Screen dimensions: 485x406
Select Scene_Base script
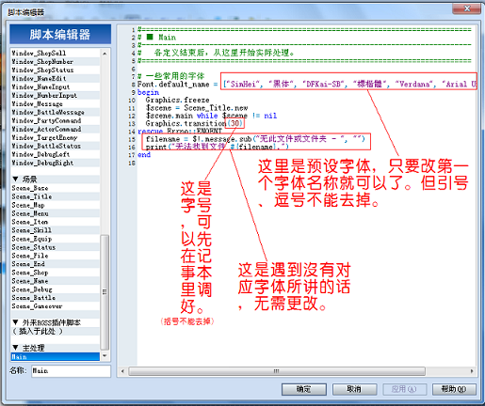click(x=56, y=188)
